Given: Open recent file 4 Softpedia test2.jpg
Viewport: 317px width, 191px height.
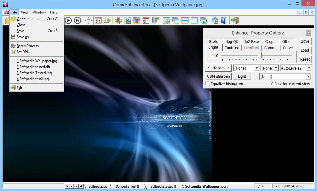Looking at the screenshot, I should (37, 79).
